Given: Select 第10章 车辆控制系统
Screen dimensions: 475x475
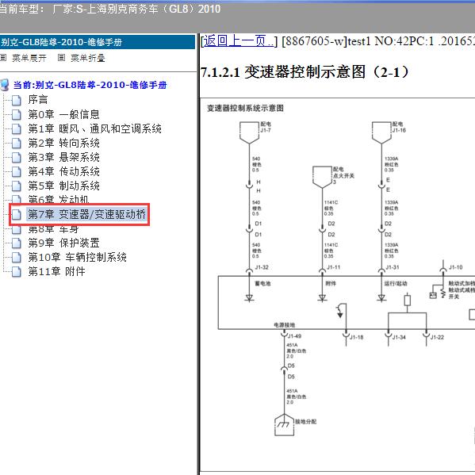Looking at the screenshot, I should point(77,257).
